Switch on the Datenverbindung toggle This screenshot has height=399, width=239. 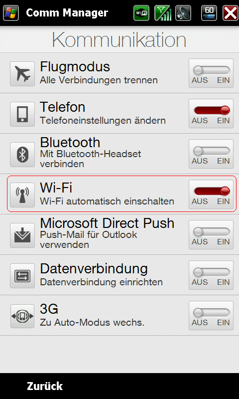point(211,275)
